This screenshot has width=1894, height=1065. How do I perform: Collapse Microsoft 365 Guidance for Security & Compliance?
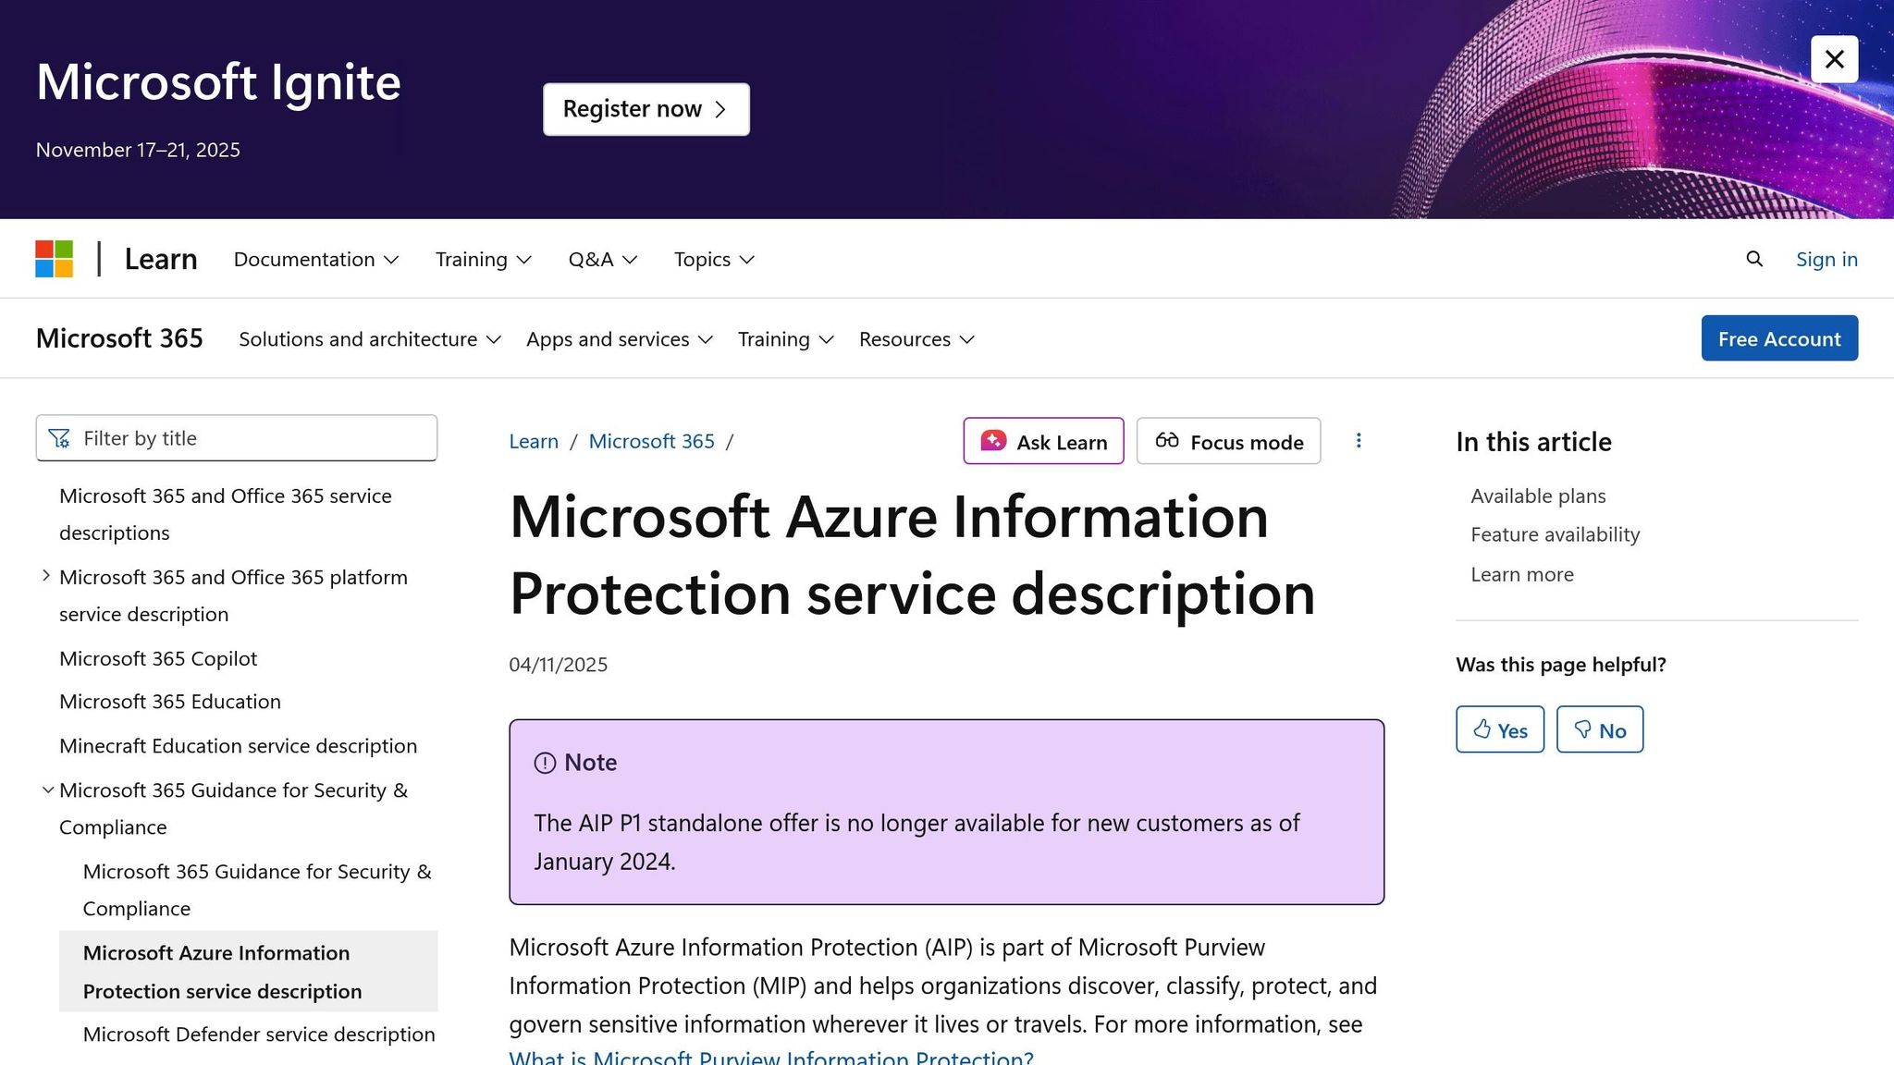pyautogui.click(x=47, y=790)
